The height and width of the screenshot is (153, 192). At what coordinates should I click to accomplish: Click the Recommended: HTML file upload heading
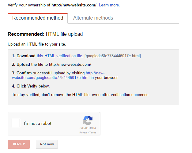pyautogui.click(x=45, y=34)
